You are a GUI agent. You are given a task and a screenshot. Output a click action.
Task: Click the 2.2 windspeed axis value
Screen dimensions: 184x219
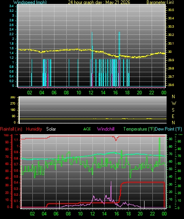11,34
